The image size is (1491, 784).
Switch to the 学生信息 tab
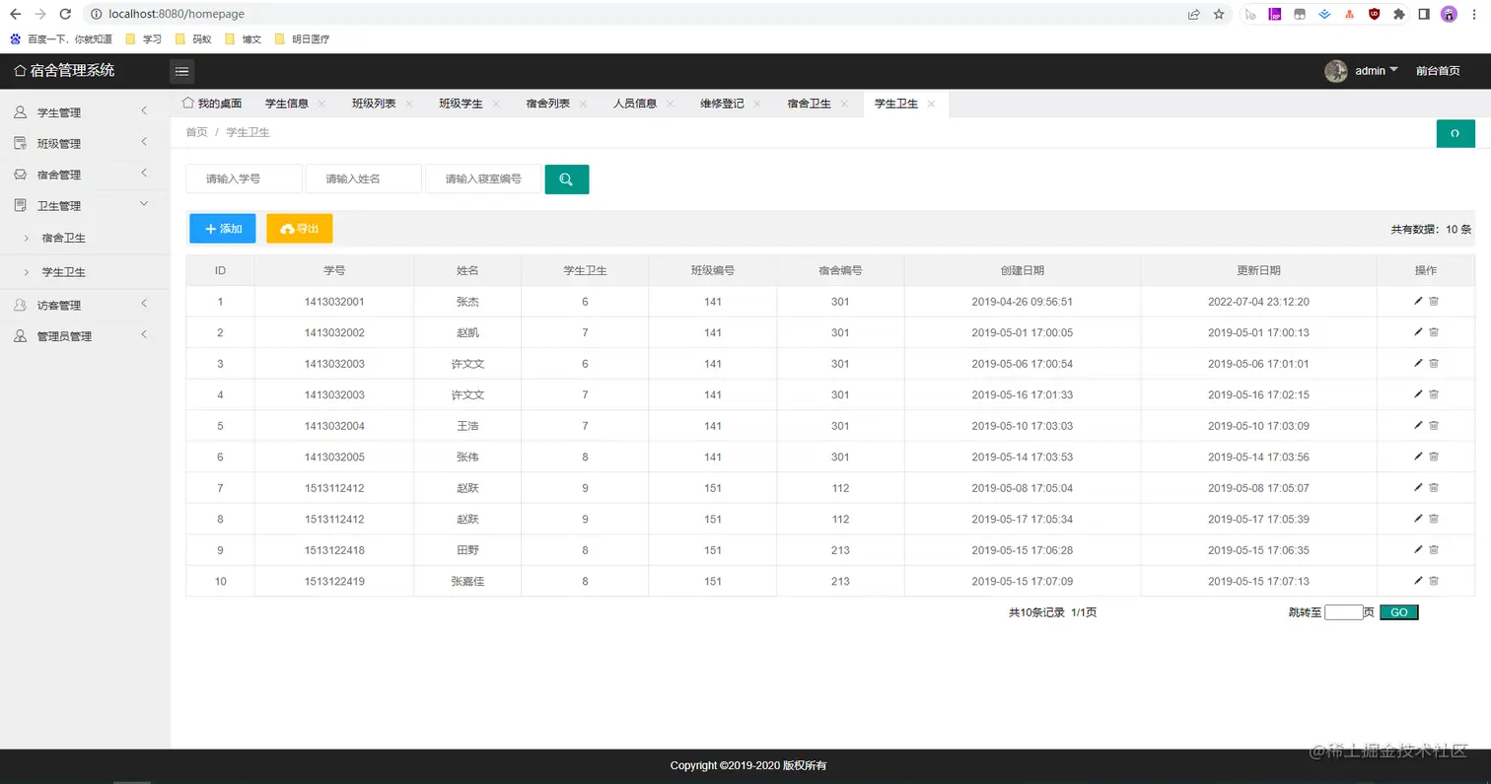tap(287, 104)
